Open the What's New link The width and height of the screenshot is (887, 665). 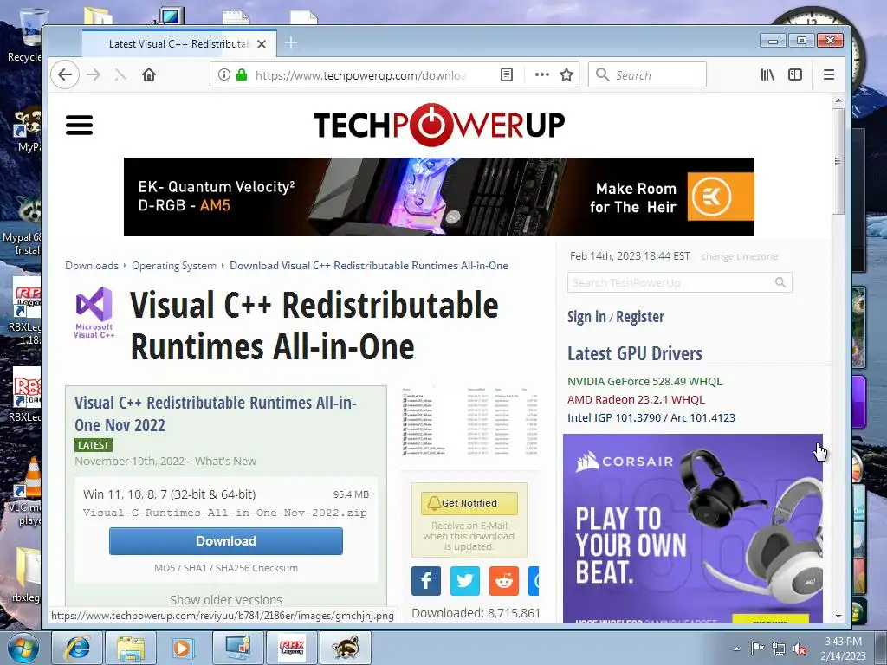(x=225, y=462)
